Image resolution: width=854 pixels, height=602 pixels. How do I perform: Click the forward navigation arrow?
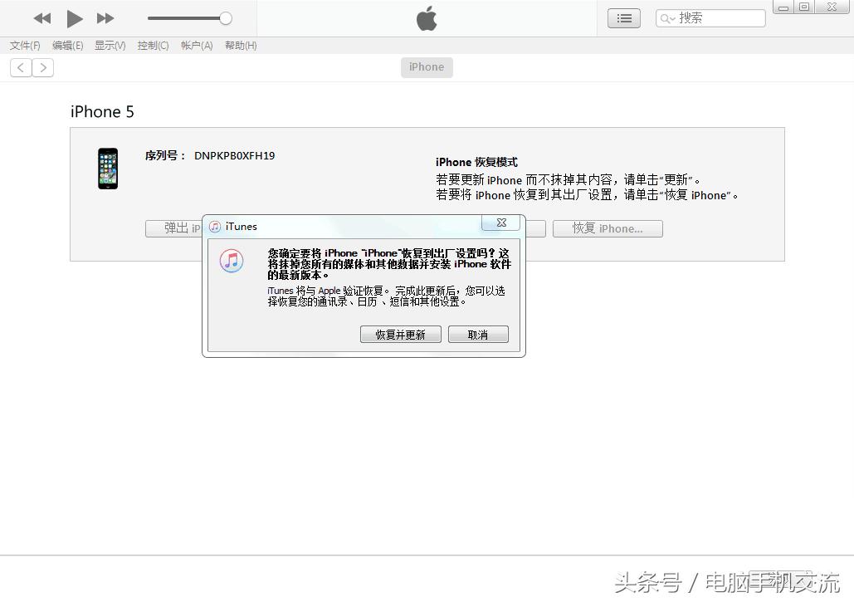[x=43, y=67]
